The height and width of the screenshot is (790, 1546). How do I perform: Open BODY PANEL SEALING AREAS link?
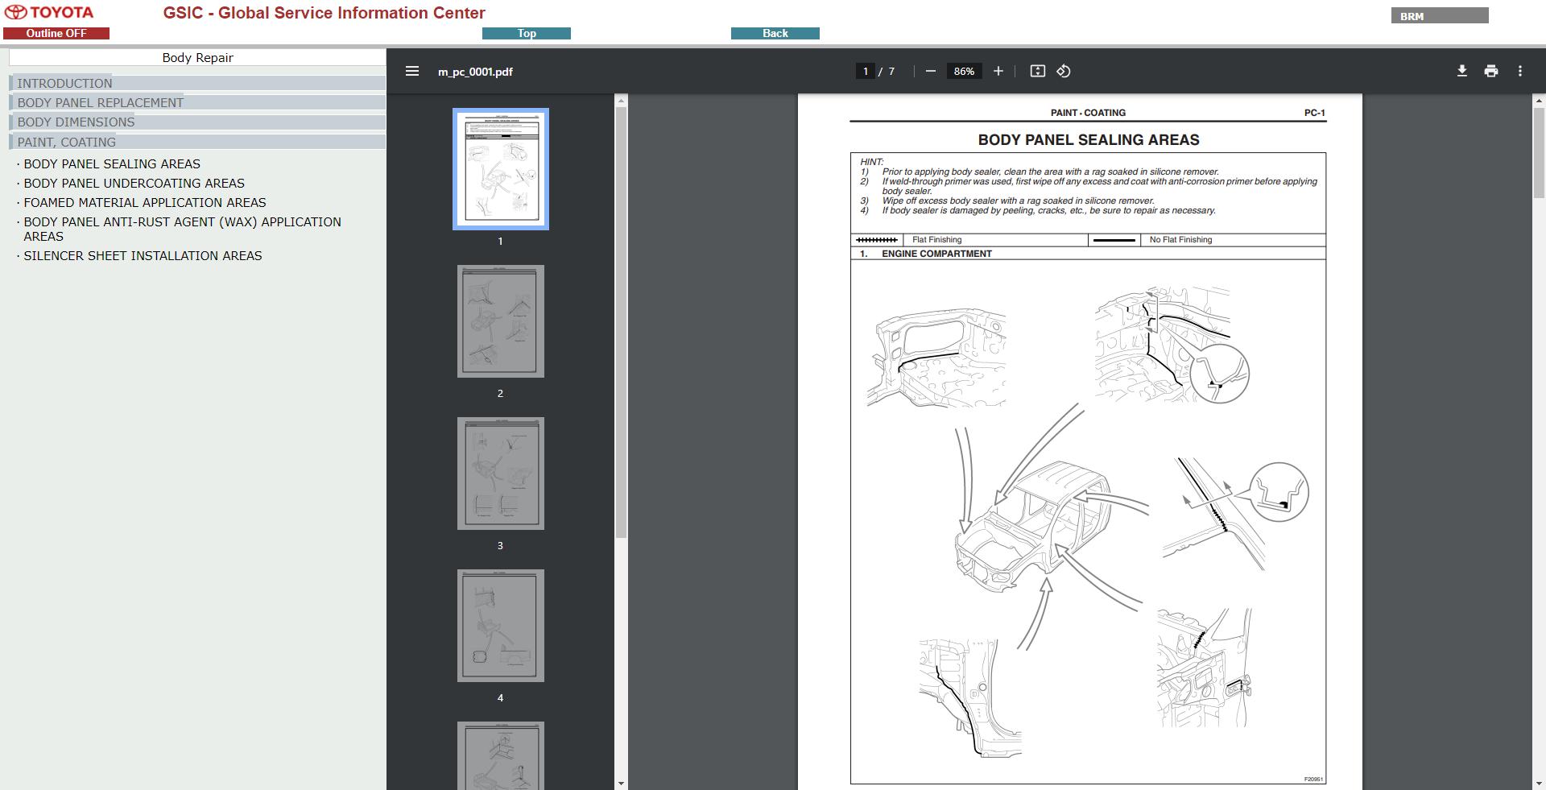tap(112, 163)
